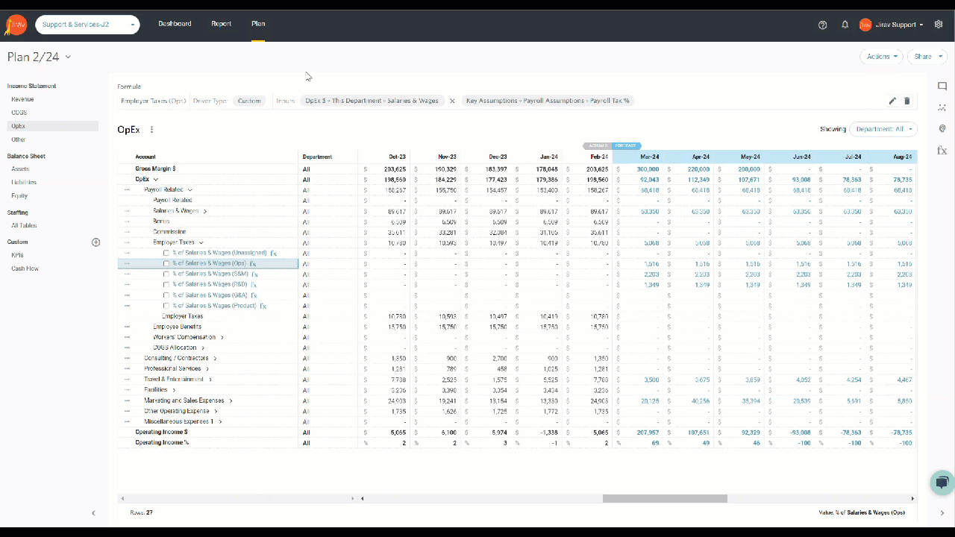Switch to the Dashboard tab
This screenshot has height=537, width=955.
[x=175, y=24]
